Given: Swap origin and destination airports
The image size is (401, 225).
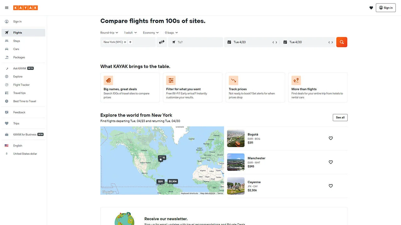Looking at the screenshot, I should point(162,42).
